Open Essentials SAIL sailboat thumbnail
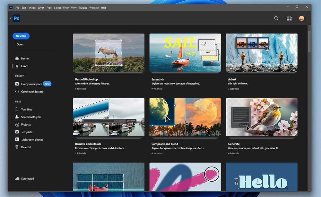 185,53
